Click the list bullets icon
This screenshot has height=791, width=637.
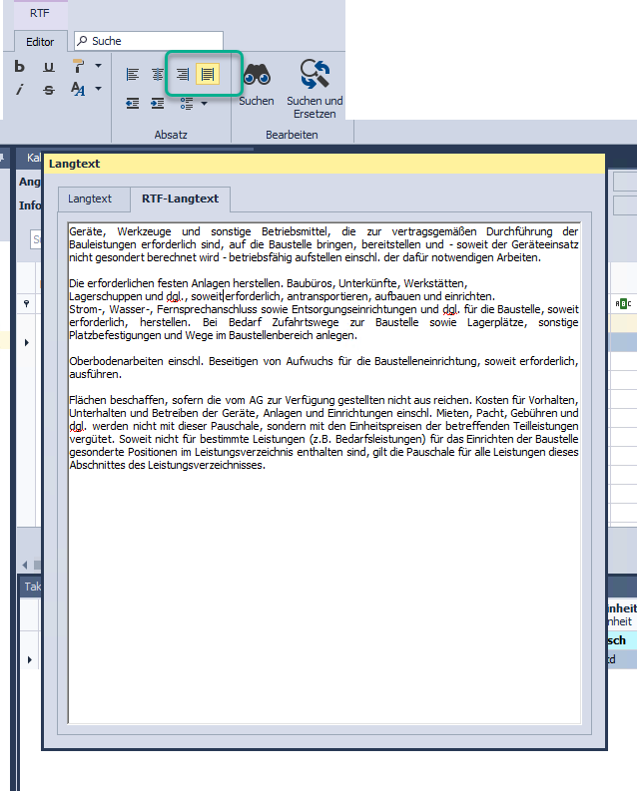[186, 102]
